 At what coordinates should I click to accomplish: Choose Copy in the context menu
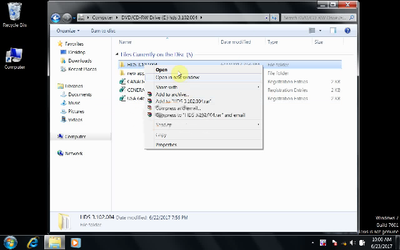(203, 135)
